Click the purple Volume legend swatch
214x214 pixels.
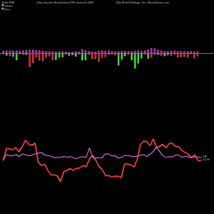click(x=3, y=6)
